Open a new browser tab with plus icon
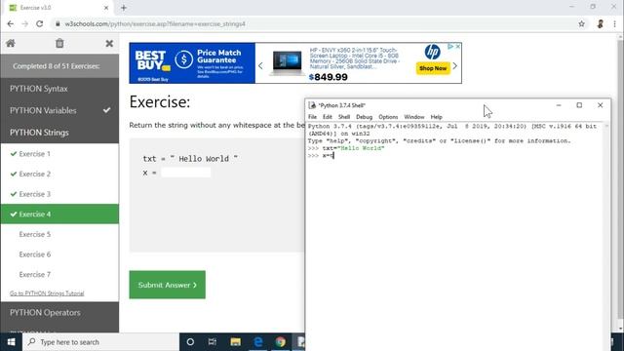 (x=124, y=8)
